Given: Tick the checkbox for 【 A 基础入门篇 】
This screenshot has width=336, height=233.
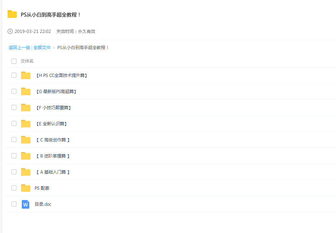Looking at the screenshot, I should [x=14, y=172].
